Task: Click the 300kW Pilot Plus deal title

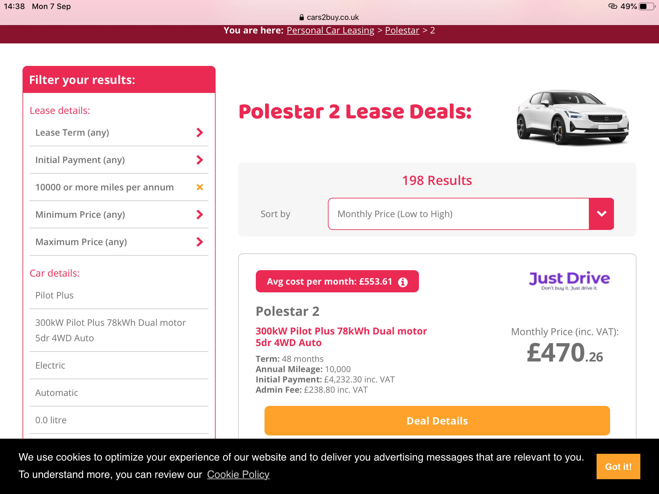Action: point(341,337)
